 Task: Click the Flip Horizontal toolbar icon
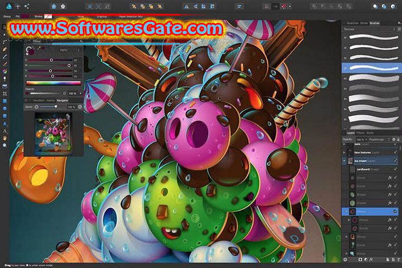(x=186, y=6)
